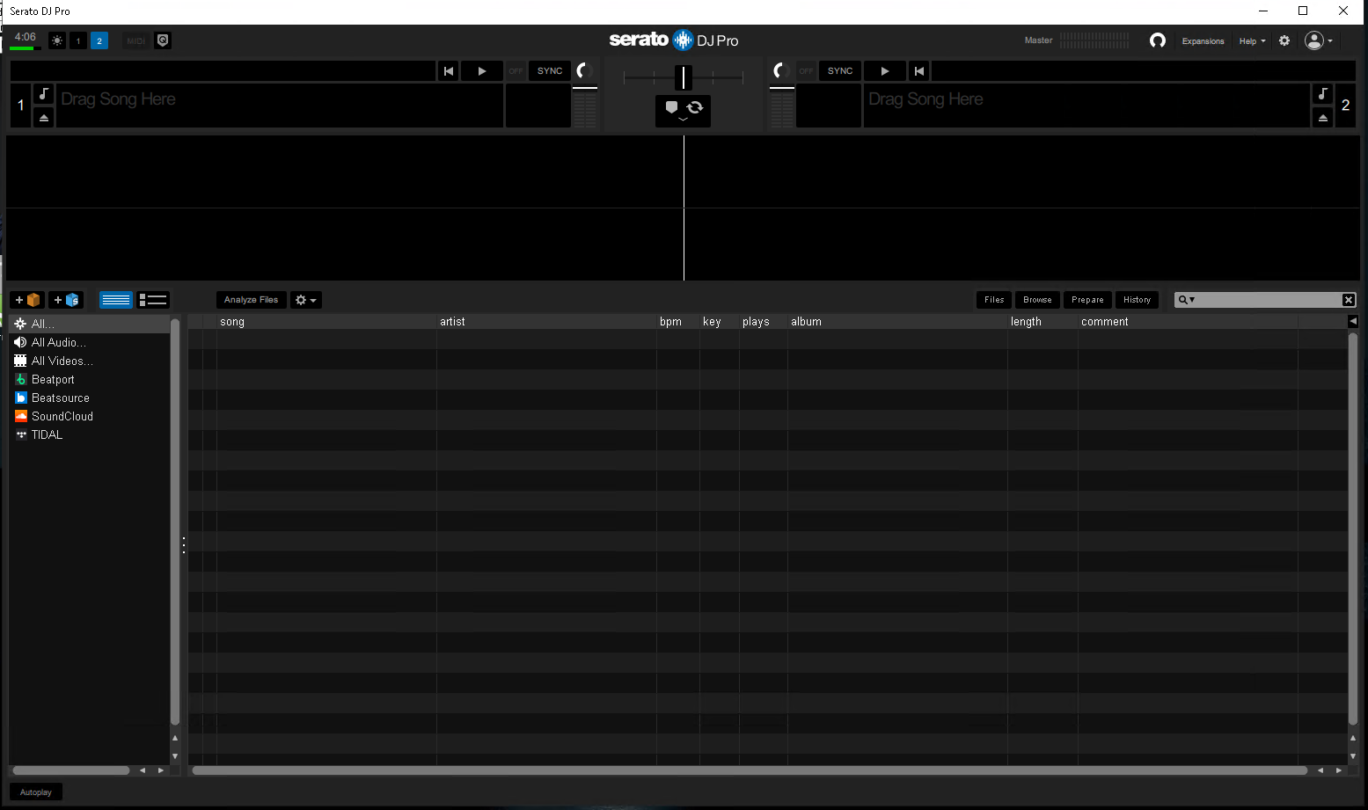Open key note options on deck 2
Image resolution: width=1368 pixels, height=810 pixels.
point(1322,93)
